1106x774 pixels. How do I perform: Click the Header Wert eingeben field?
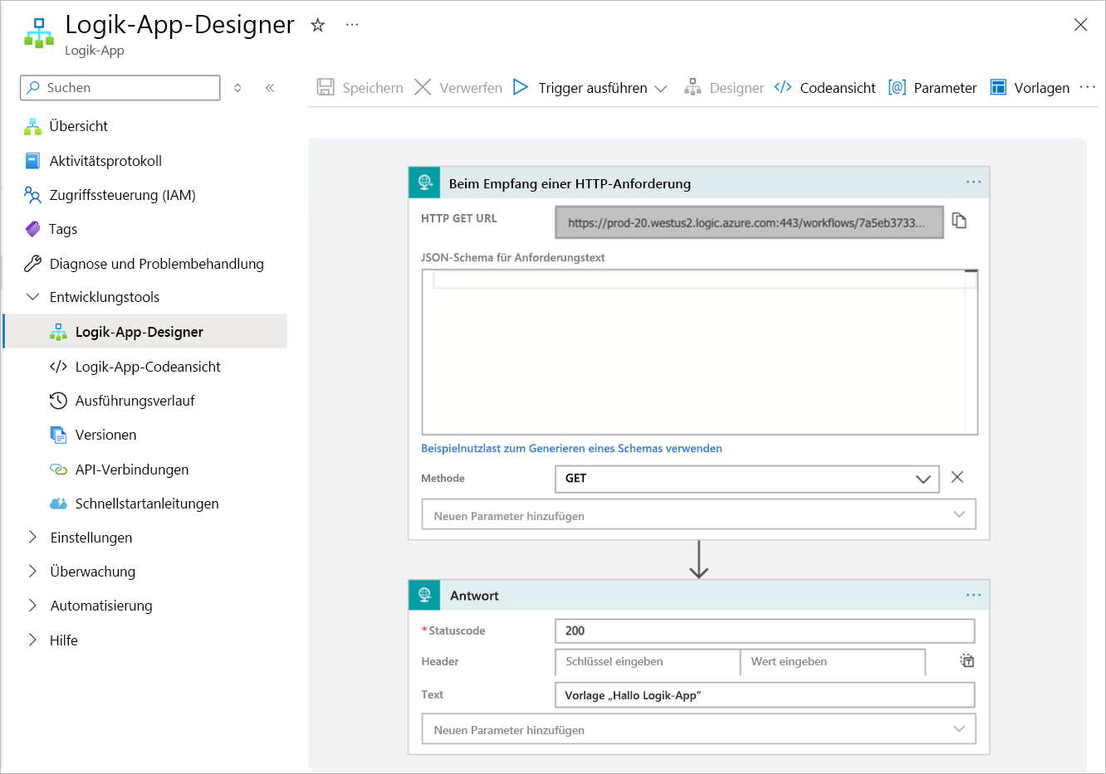pos(832,662)
